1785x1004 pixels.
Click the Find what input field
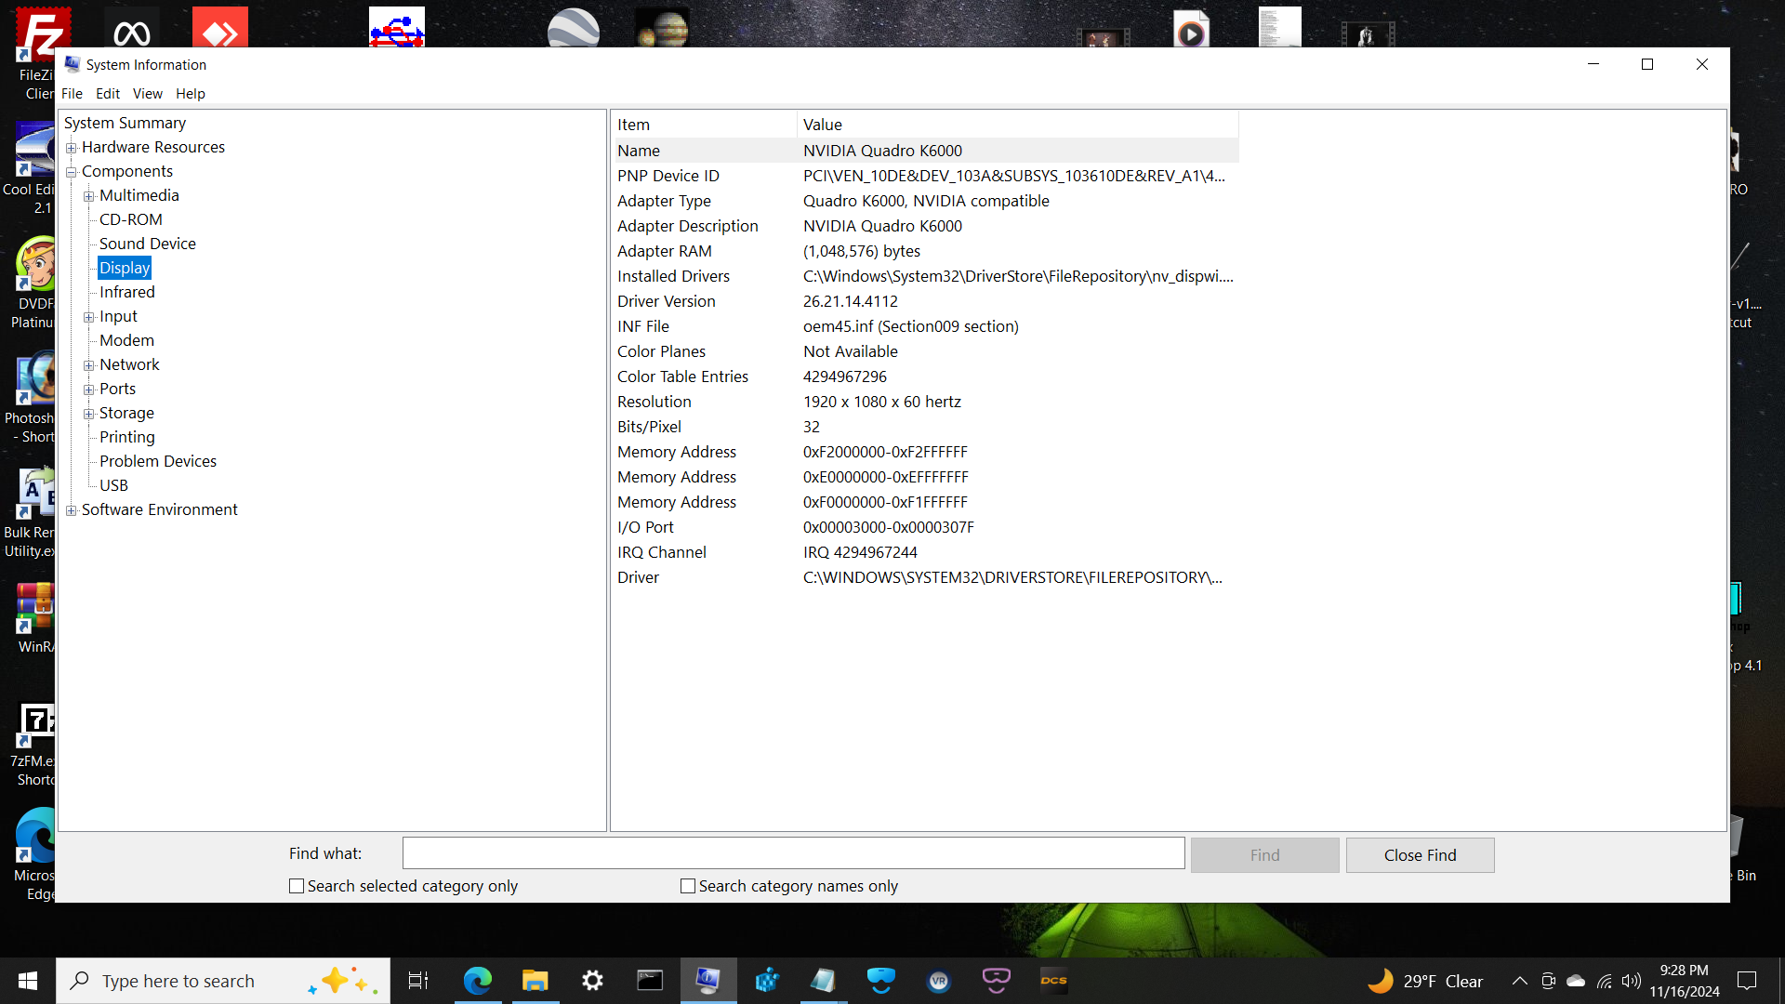coord(793,853)
